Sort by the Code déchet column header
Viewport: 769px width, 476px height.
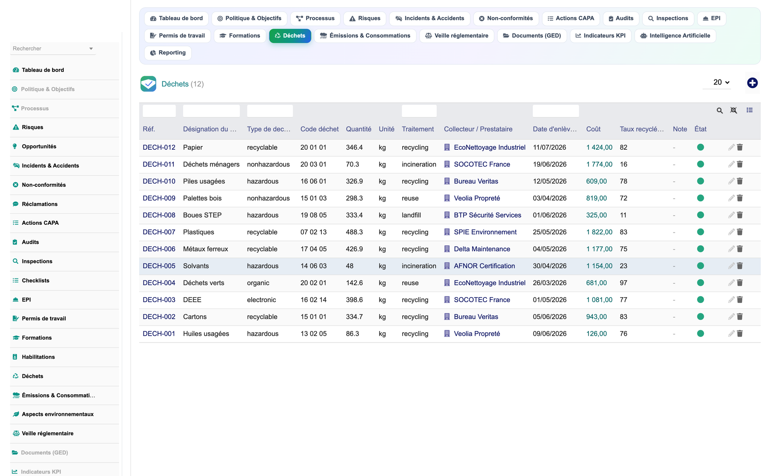click(319, 129)
